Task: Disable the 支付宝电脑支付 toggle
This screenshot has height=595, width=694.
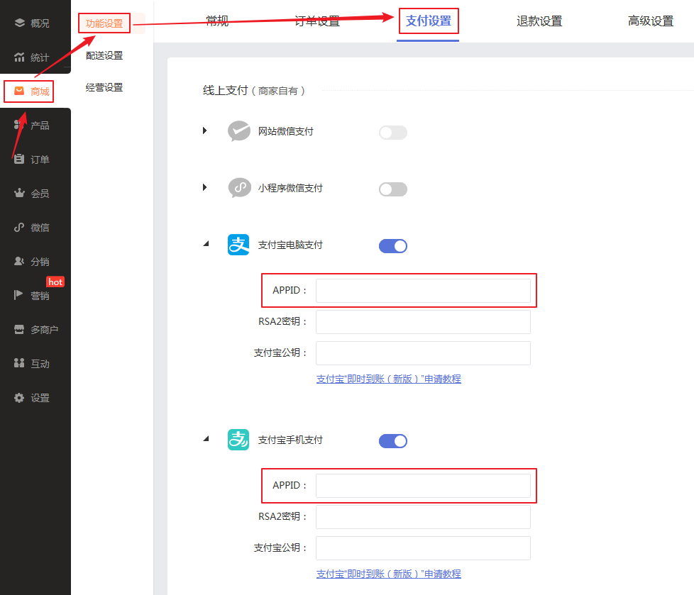Action: click(392, 246)
